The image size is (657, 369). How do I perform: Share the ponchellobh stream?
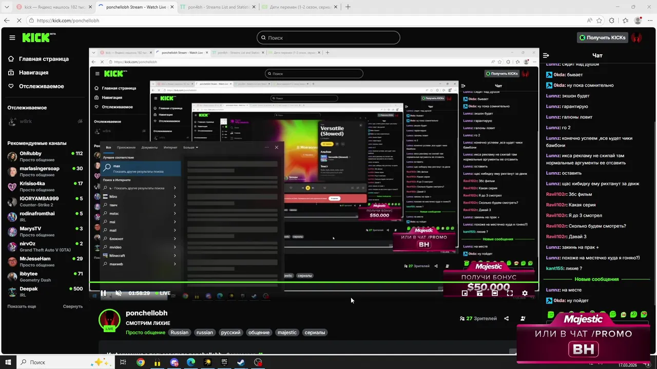point(506,318)
